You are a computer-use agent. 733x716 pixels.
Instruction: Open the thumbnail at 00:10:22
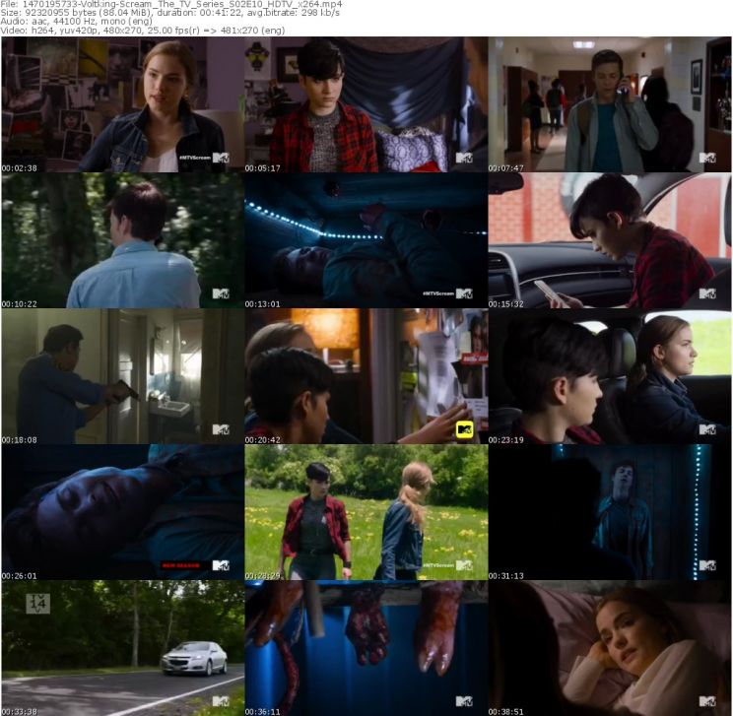(122, 240)
